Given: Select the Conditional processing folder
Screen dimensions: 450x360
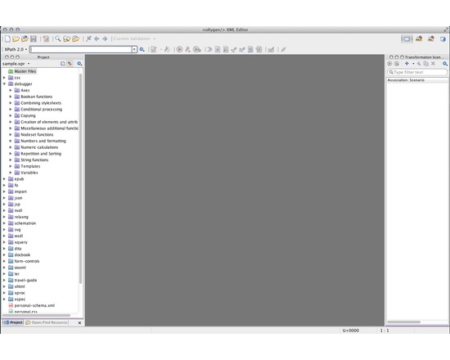Looking at the screenshot, I should [38, 109].
